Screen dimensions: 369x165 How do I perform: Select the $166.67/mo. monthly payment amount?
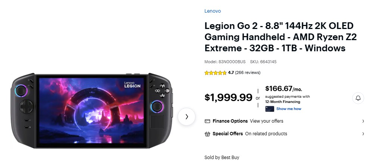[x=284, y=89]
